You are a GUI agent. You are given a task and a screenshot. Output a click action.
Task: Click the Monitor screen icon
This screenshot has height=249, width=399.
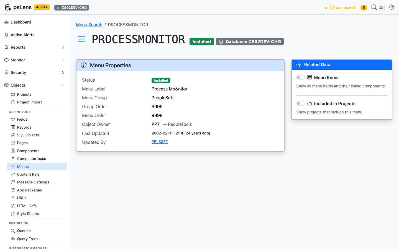(6, 60)
